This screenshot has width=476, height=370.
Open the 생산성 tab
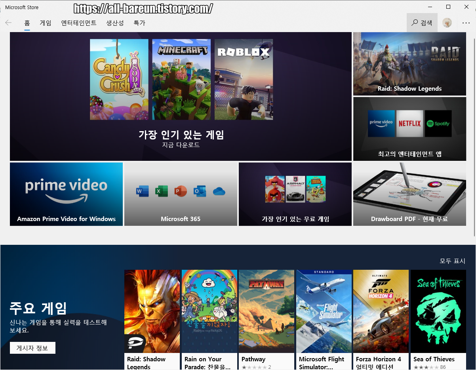pyautogui.click(x=115, y=23)
